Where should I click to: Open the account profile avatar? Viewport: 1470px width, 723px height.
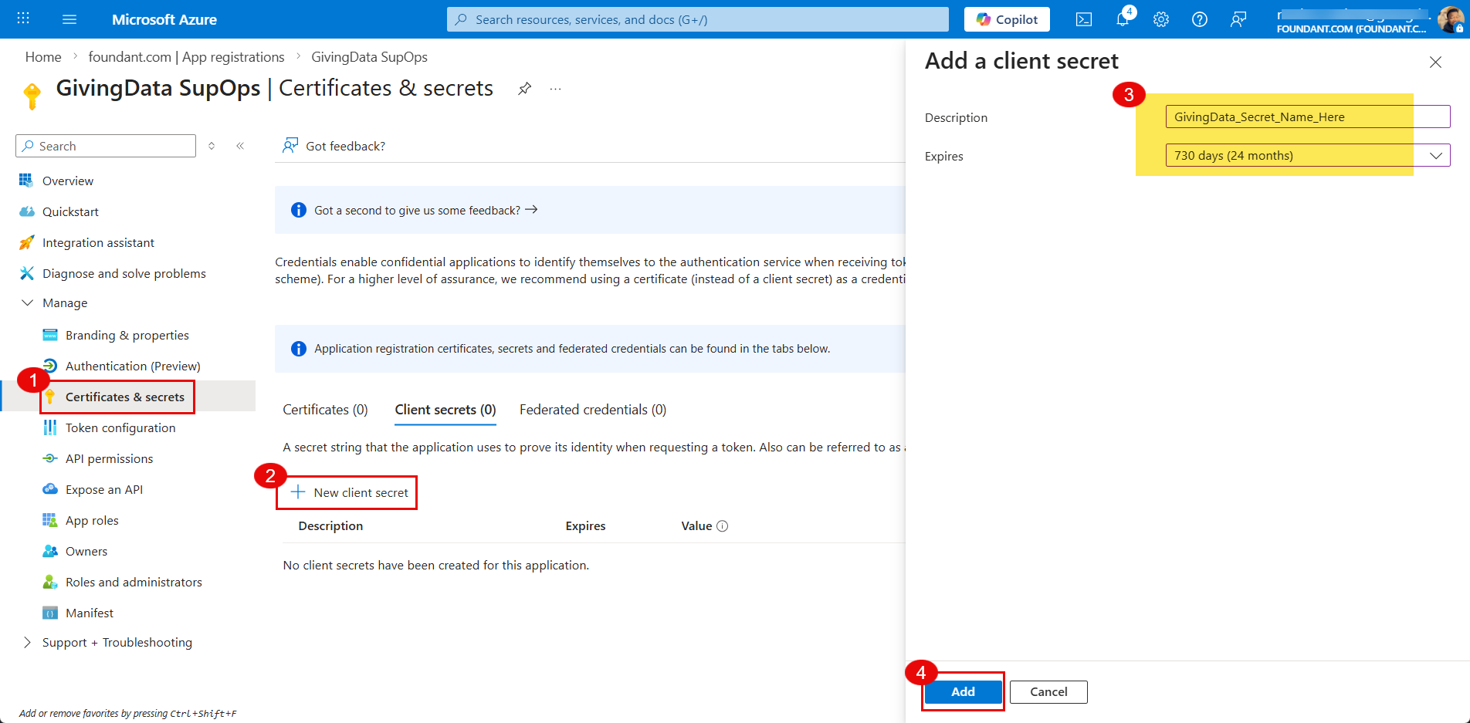(1450, 19)
